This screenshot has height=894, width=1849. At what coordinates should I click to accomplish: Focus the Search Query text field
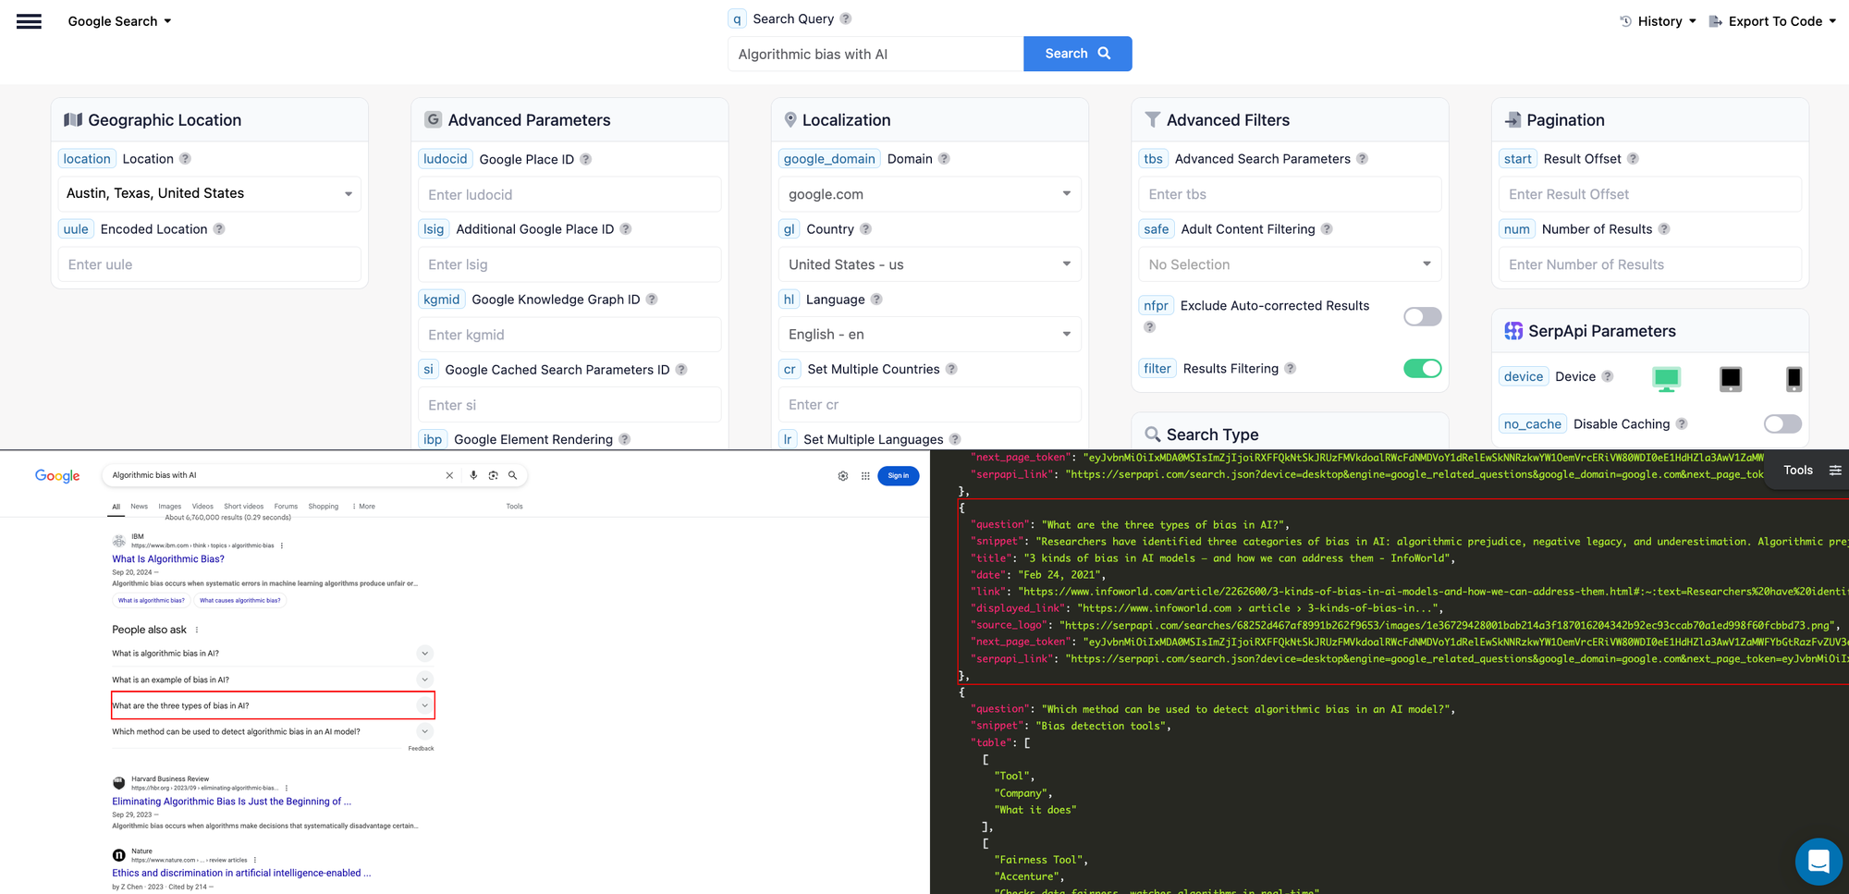[876, 54]
